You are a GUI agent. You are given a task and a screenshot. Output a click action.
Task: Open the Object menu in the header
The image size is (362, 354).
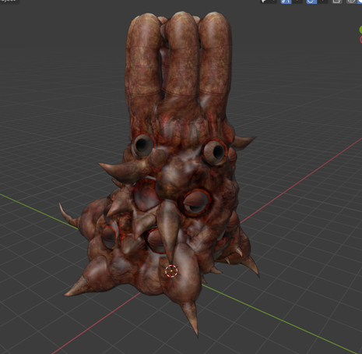tap(9, 1)
